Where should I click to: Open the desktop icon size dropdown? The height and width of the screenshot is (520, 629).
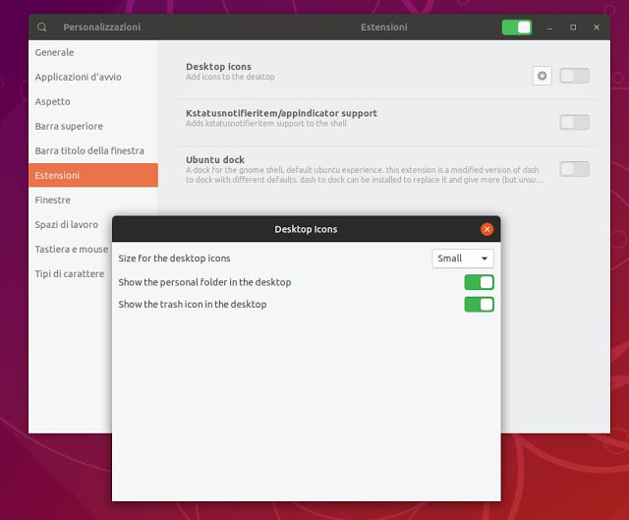point(463,259)
